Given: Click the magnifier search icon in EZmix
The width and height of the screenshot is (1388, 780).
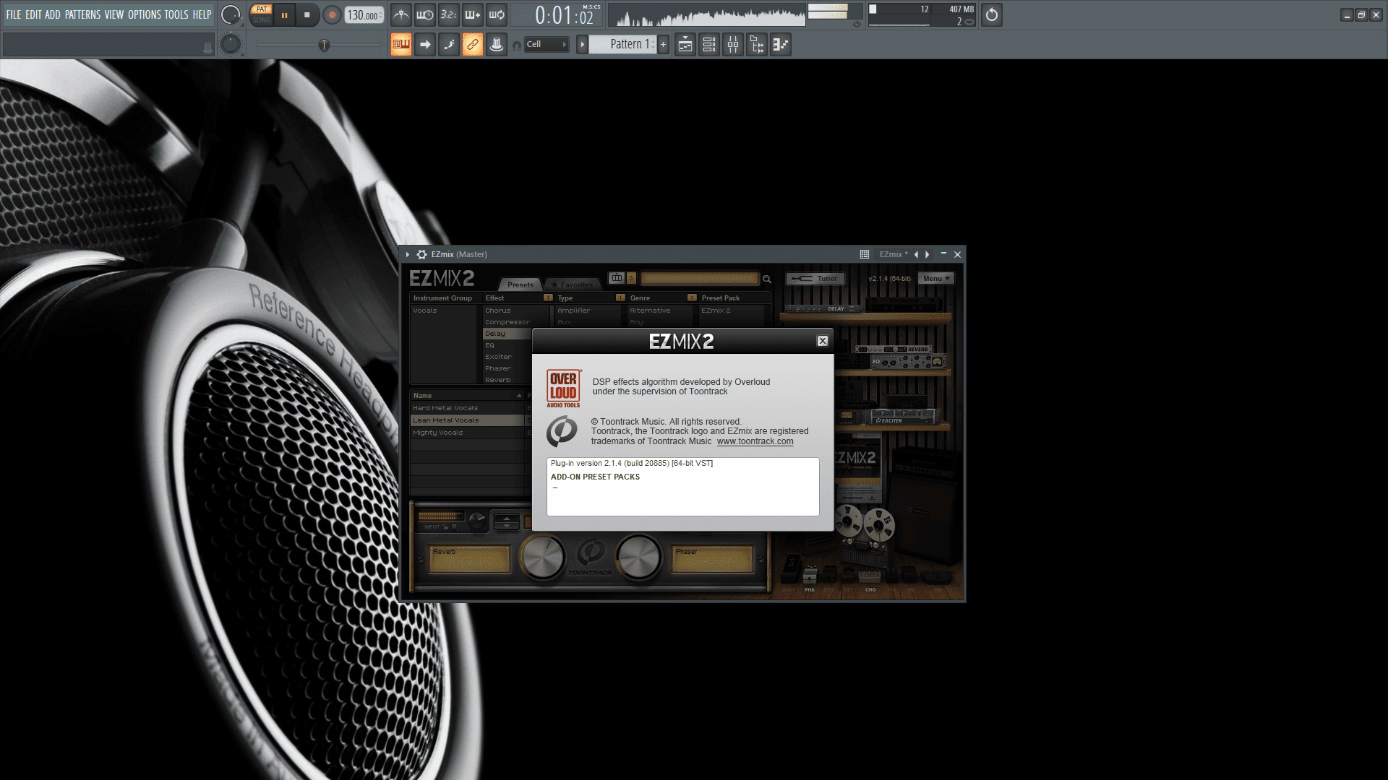Looking at the screenshot, I should click(767, 279).
